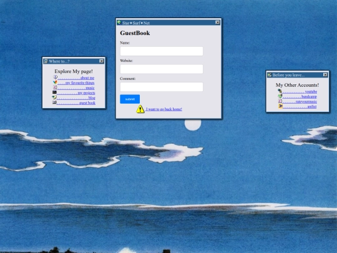Focus the Name input field
Screen dimensions: 337x253
162,51
